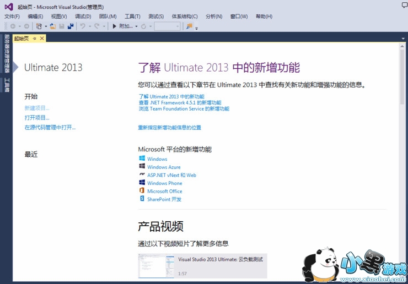Image resolution: width=408 pixels, height=284 pixels.
Task: Open the 文件(F) menu
Action: click(x=12, y=17)
